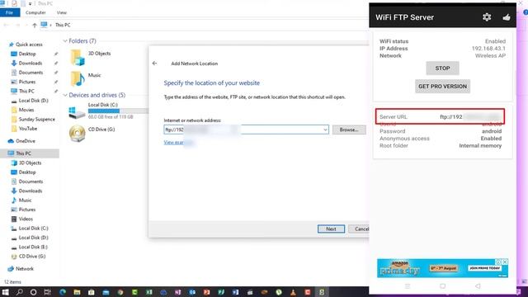Open YouTube folder in sidebar

point(24,129)
